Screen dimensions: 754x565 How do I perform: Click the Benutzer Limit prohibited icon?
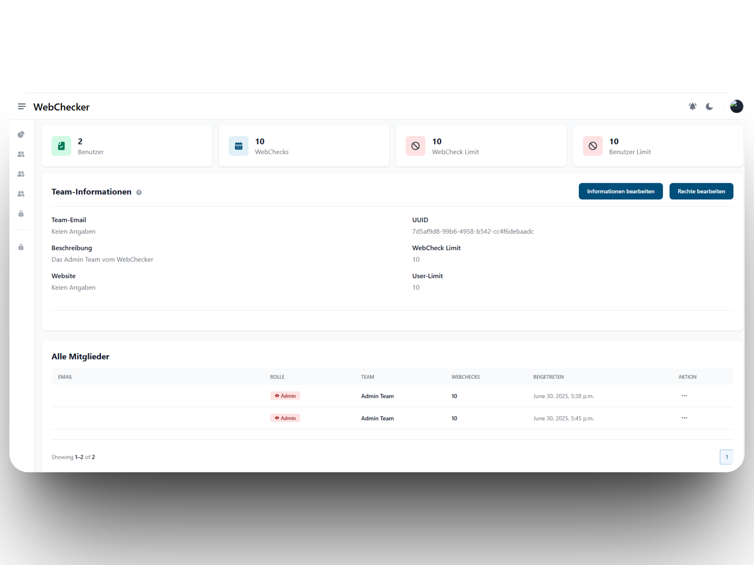pos(593,146)
